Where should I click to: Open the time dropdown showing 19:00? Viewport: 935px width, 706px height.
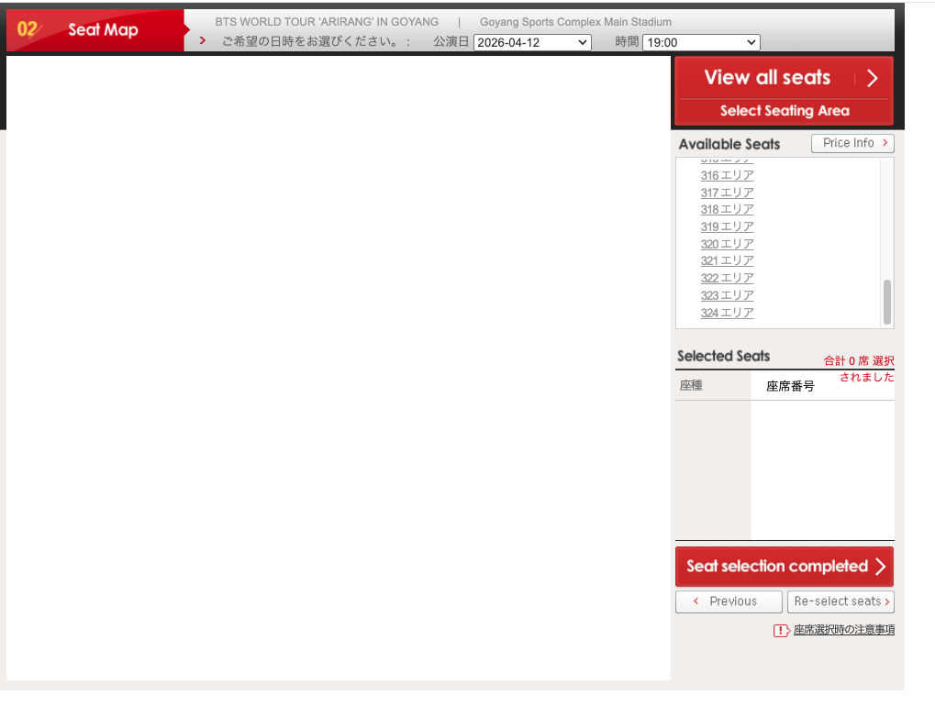pyautogui.click(x=701, y=42)
